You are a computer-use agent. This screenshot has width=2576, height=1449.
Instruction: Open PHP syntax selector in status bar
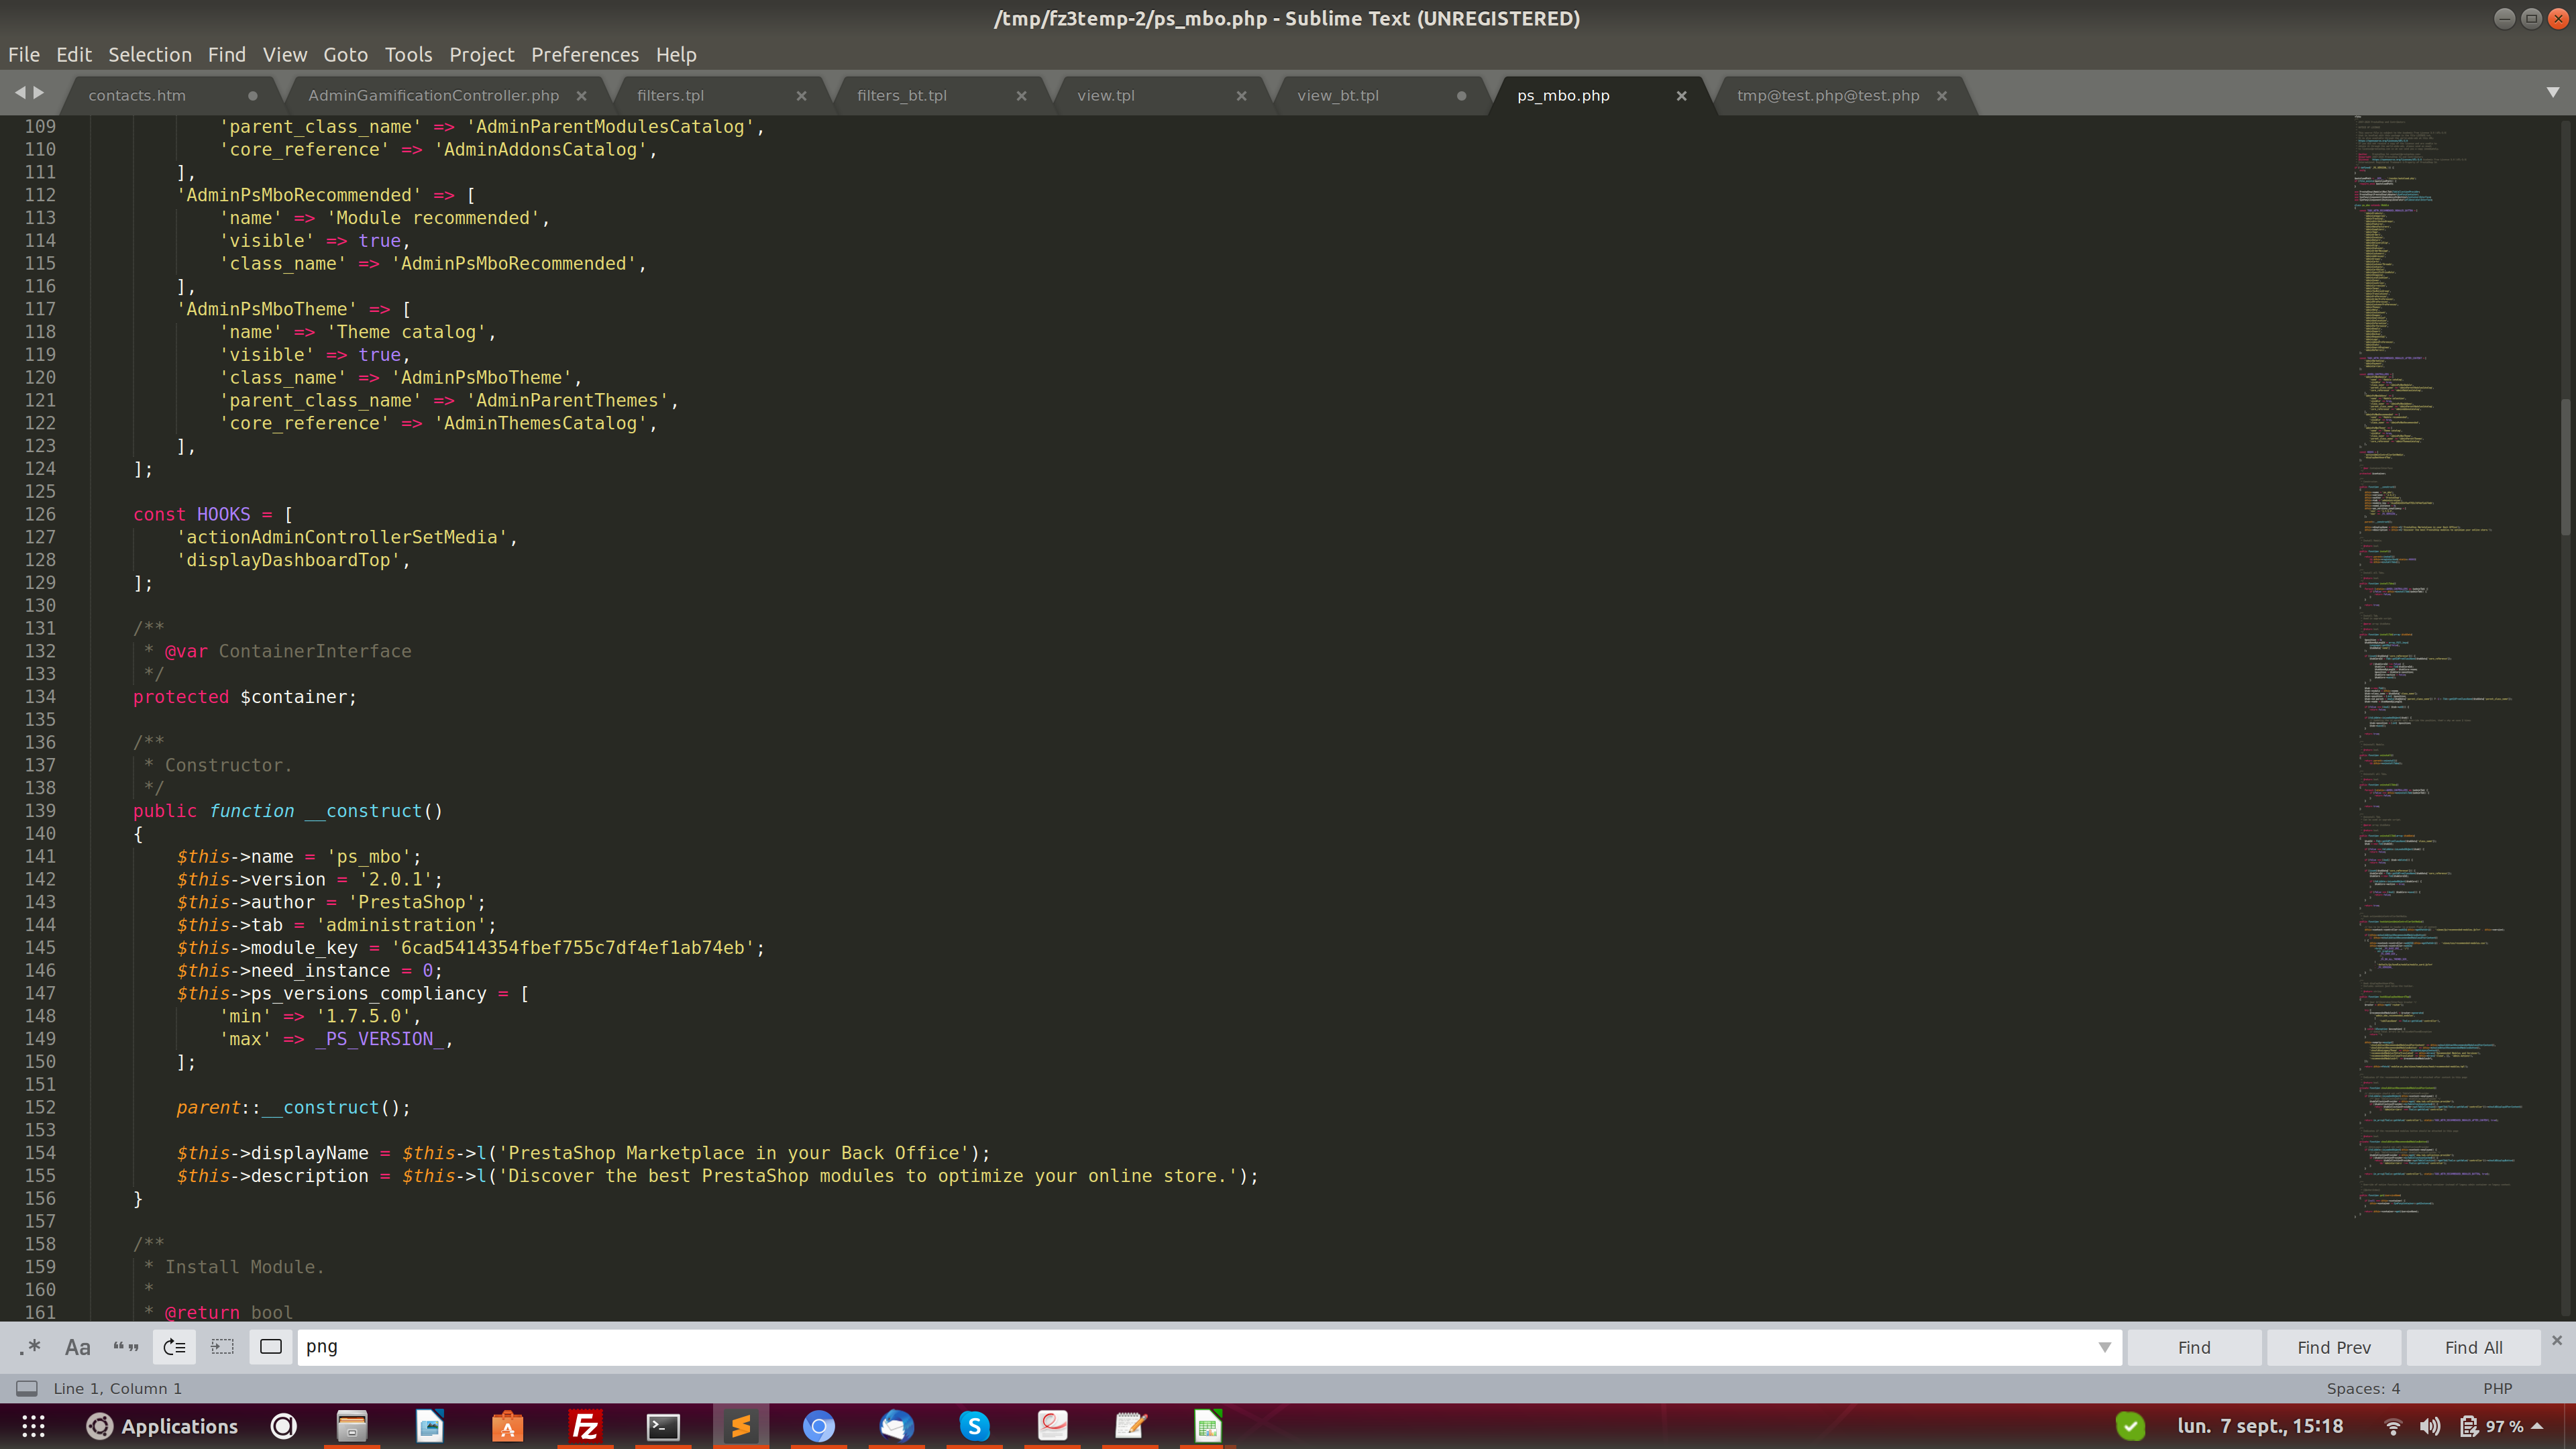[2497, 1388]
